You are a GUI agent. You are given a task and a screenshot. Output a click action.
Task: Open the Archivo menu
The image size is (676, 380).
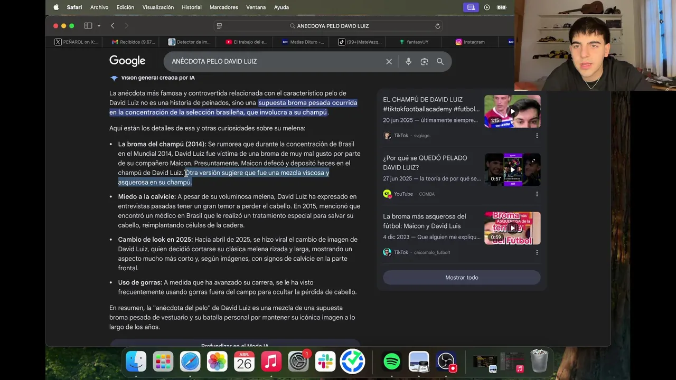click(x=99, y=7)
